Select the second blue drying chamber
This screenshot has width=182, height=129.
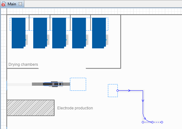[40, 33]
